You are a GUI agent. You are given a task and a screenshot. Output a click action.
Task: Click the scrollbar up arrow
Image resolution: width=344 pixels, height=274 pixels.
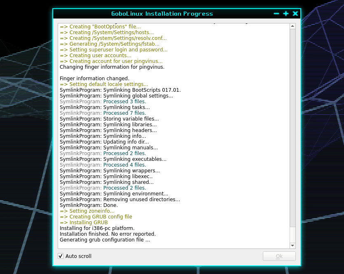click(x=293, y=26)
